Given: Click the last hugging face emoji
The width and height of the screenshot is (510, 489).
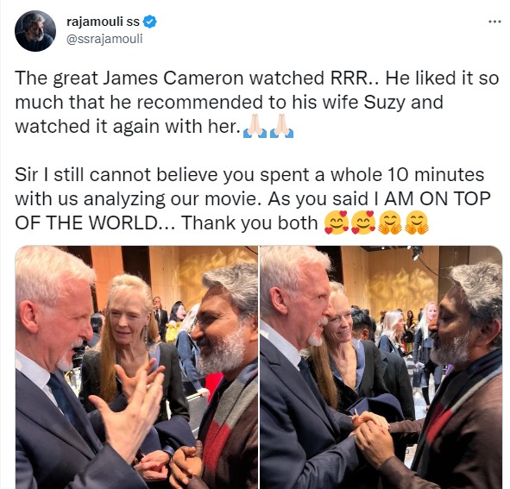Looking at the screenshot, I should tap(417, 223).
